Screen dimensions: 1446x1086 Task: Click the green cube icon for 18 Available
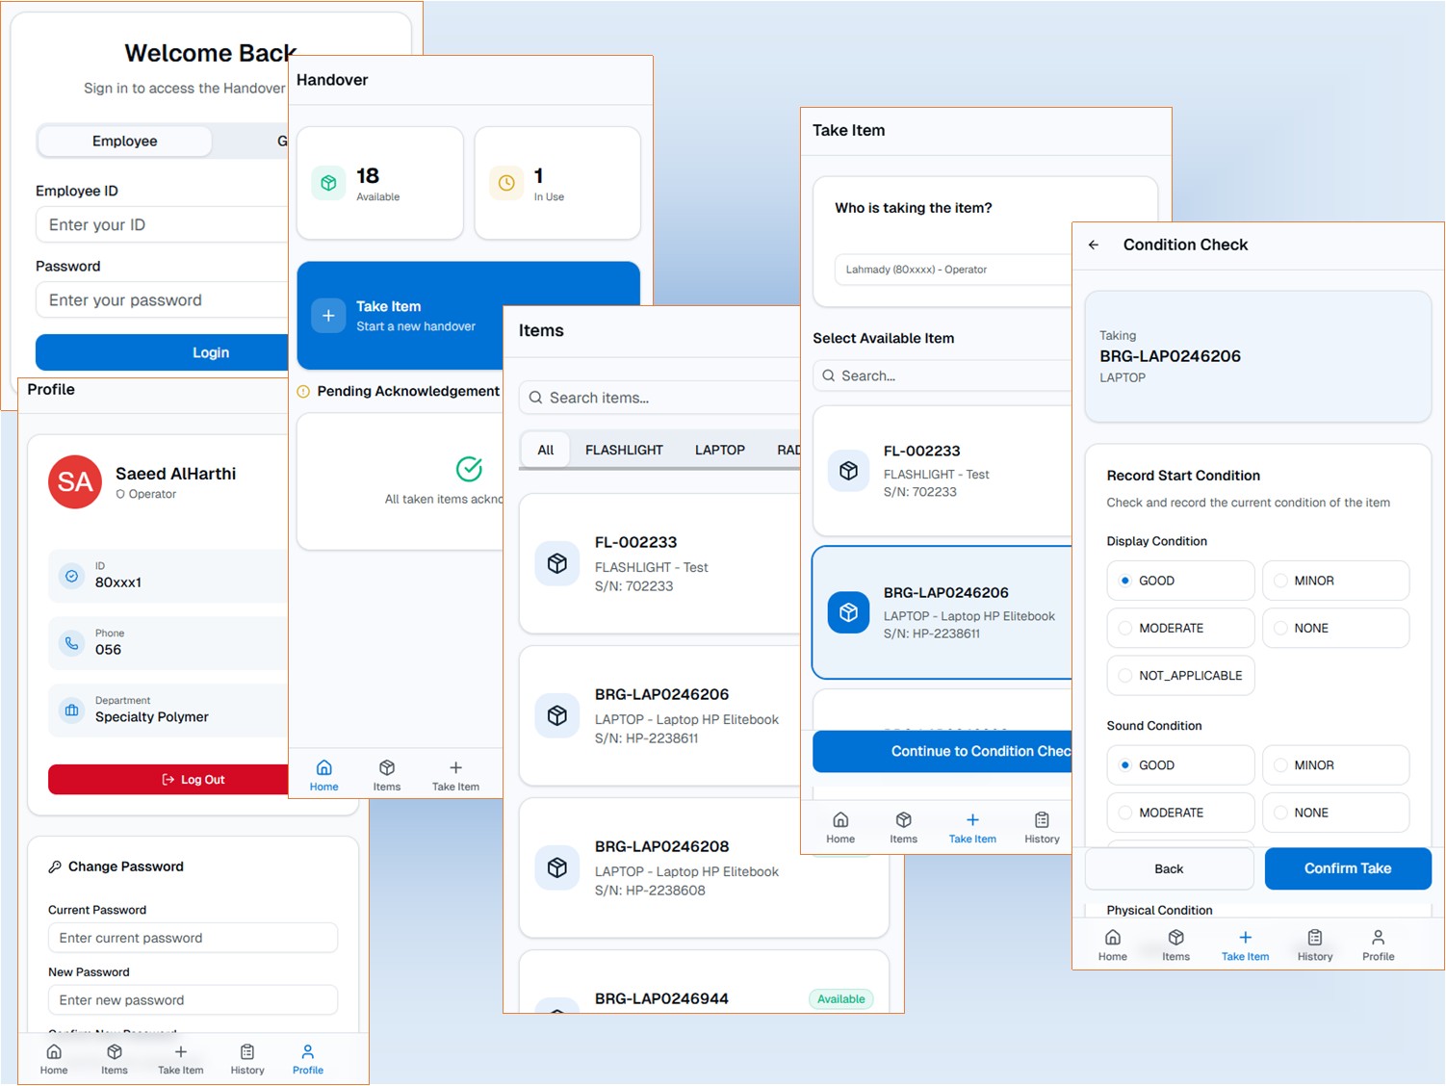(x=328, y=183)
